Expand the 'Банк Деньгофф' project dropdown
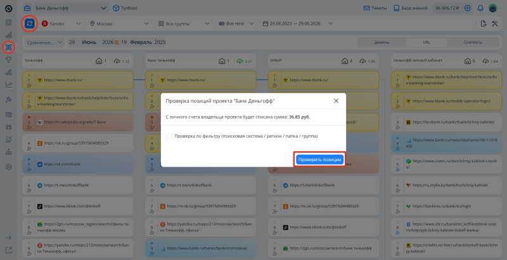507x260 pixels. pos(70,8)
